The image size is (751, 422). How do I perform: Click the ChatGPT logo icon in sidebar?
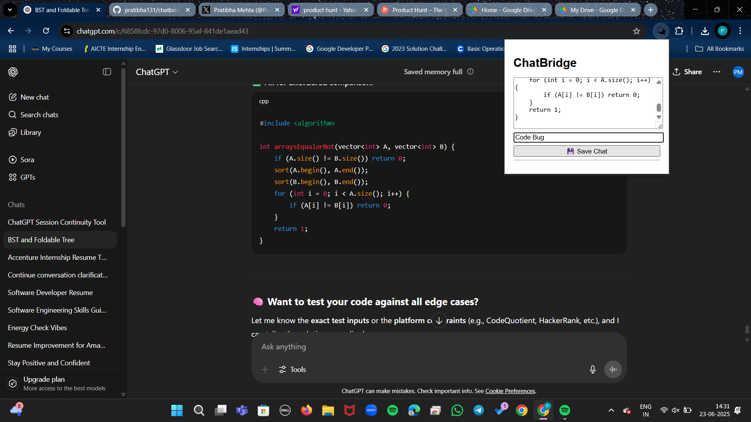click(13, 72)
